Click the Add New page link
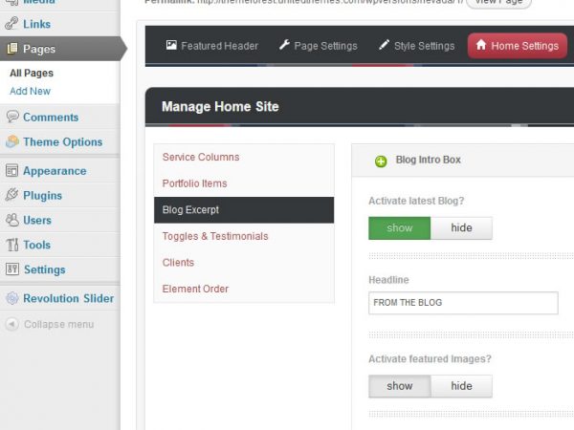 30,92
